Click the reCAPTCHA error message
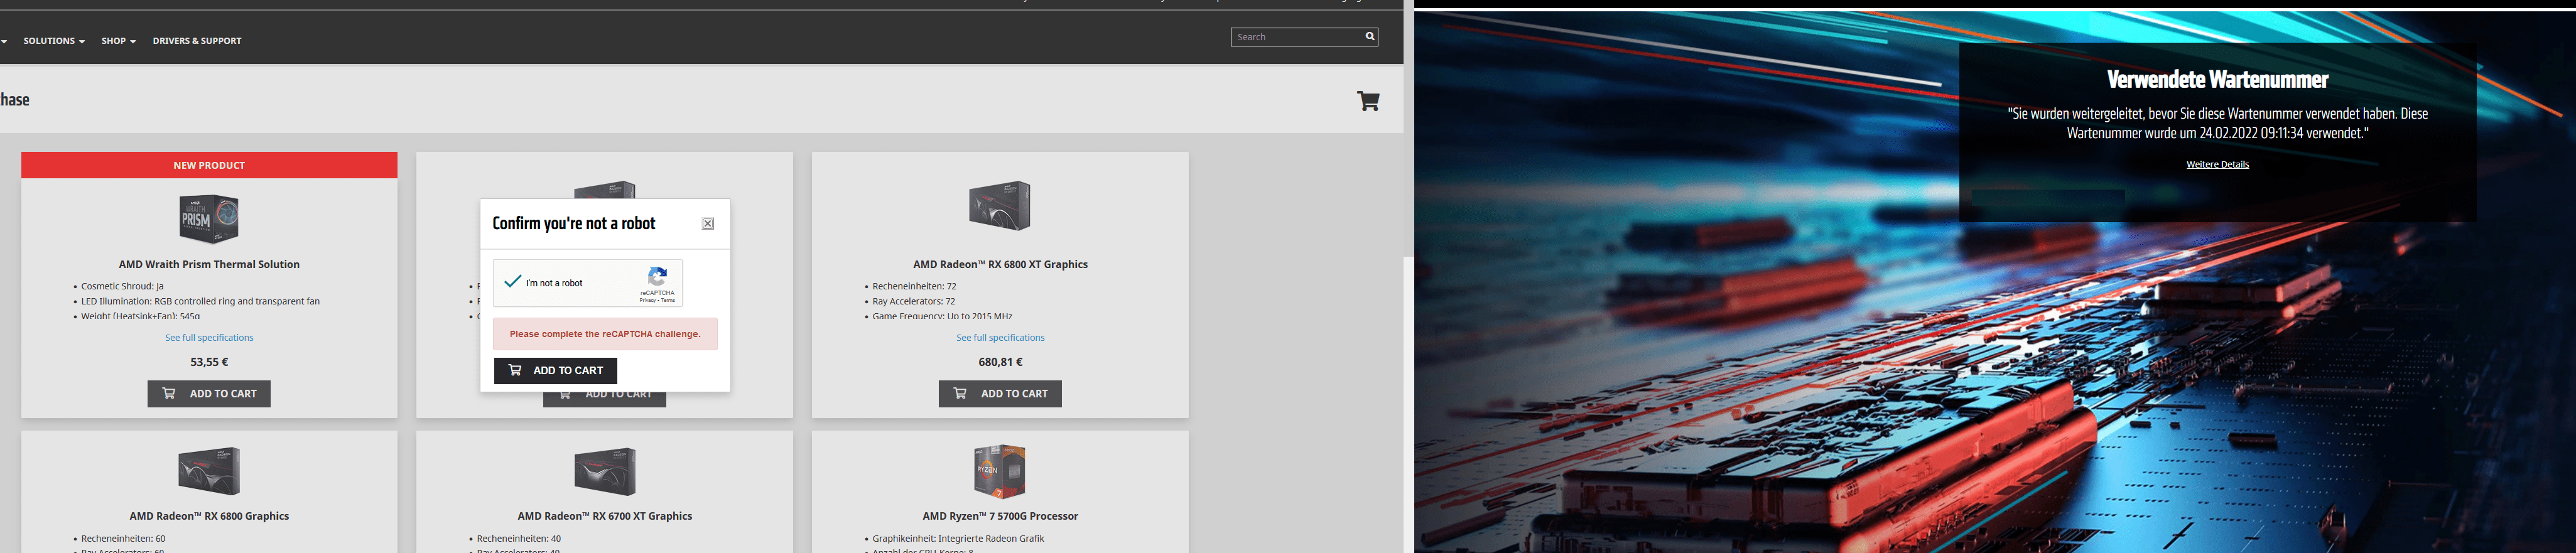This screenshot has height=553, width=2576. [605, 334]
